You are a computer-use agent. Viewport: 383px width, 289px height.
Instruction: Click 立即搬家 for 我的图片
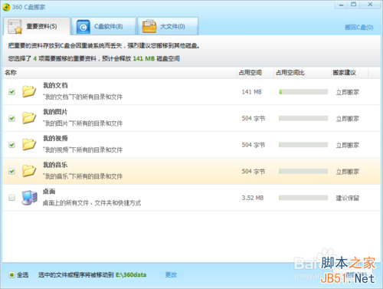[348, 119]
